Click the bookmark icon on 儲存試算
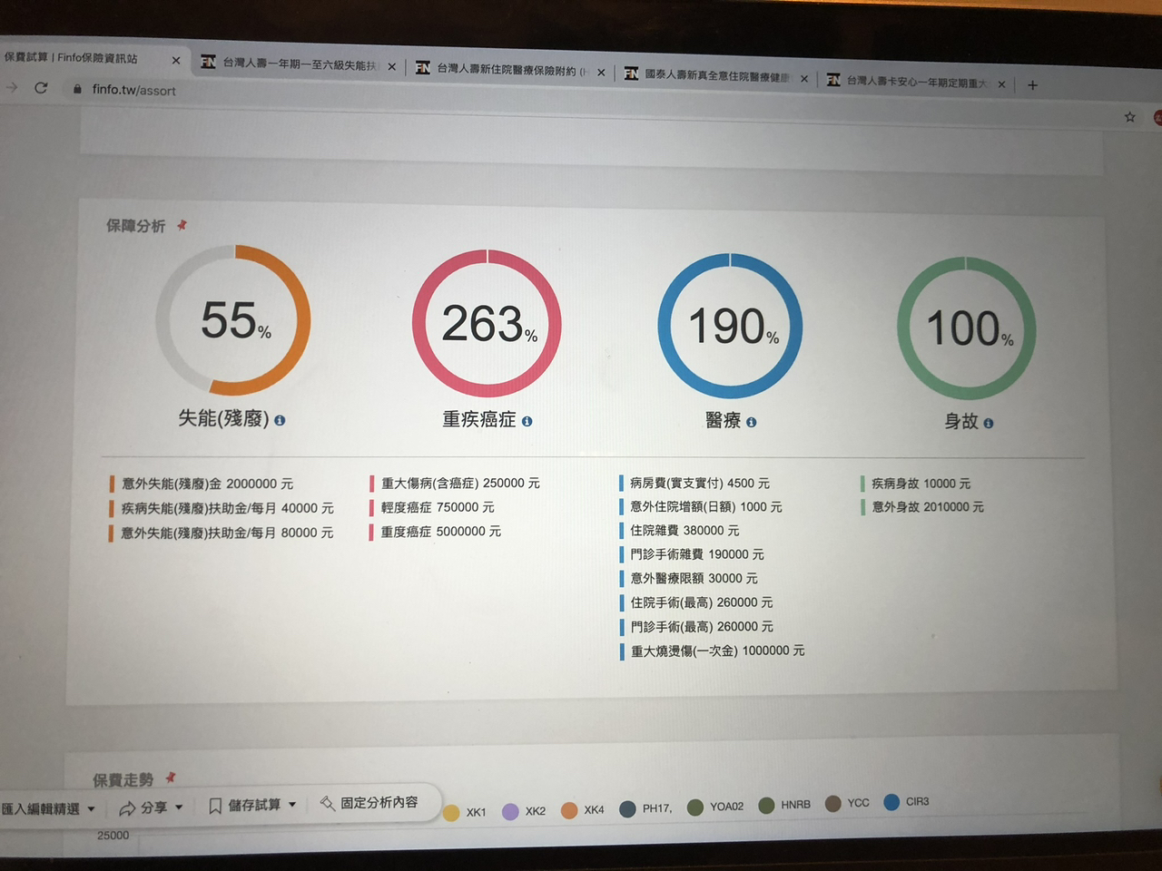The width and height of the screenshot is (1162, 871). [x=215, y=804]
